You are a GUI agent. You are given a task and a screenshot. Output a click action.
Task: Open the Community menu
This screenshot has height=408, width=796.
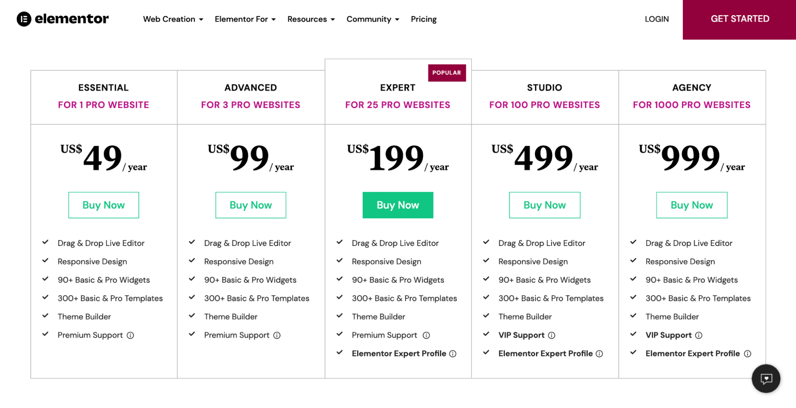(x=372, y=19)
